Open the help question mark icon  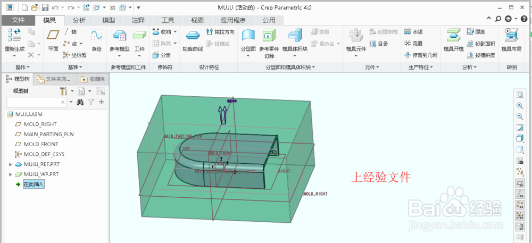tap(524, 19)
